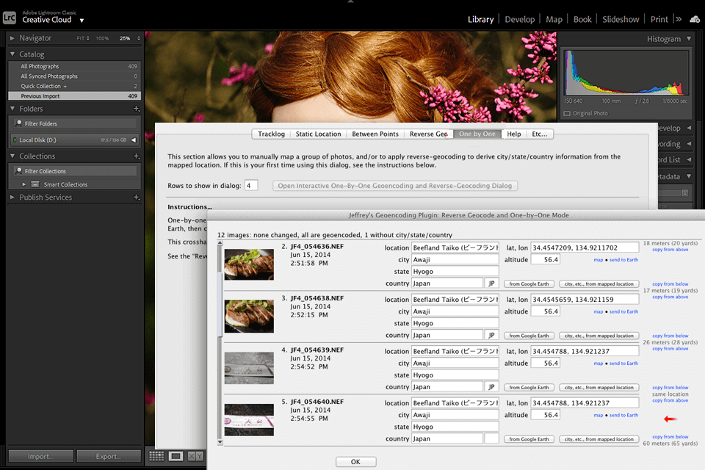Click the empty country code field for JF4_054640.NEF
Viewport: 705px width, 470px height.
(491, 438)
